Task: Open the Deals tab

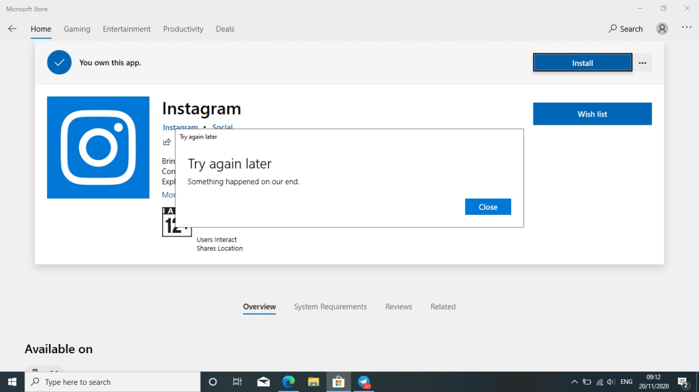Action: pyautogui.click(x=225, y=29)
